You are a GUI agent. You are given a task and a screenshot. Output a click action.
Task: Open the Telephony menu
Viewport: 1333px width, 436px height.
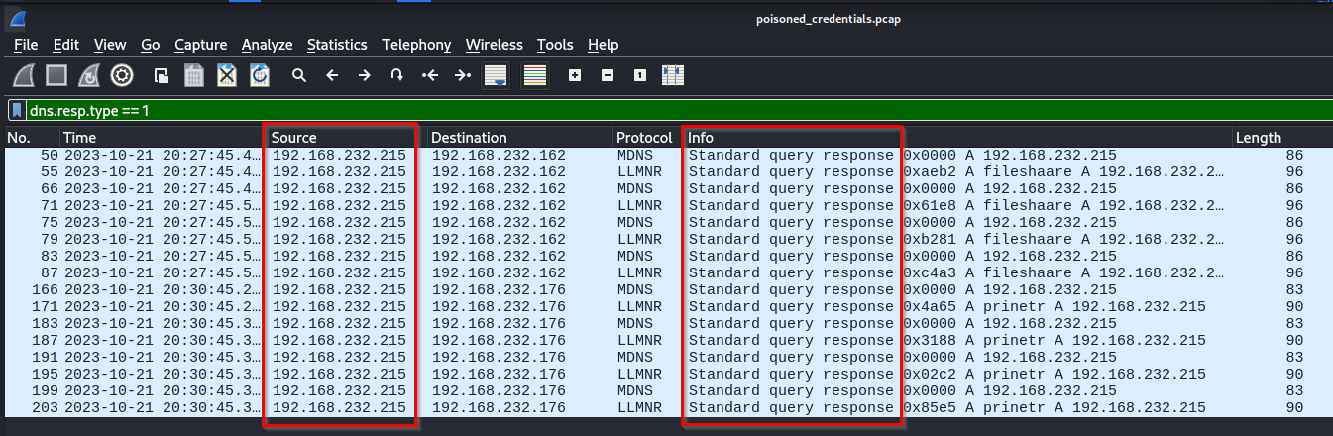click(416, 45)
